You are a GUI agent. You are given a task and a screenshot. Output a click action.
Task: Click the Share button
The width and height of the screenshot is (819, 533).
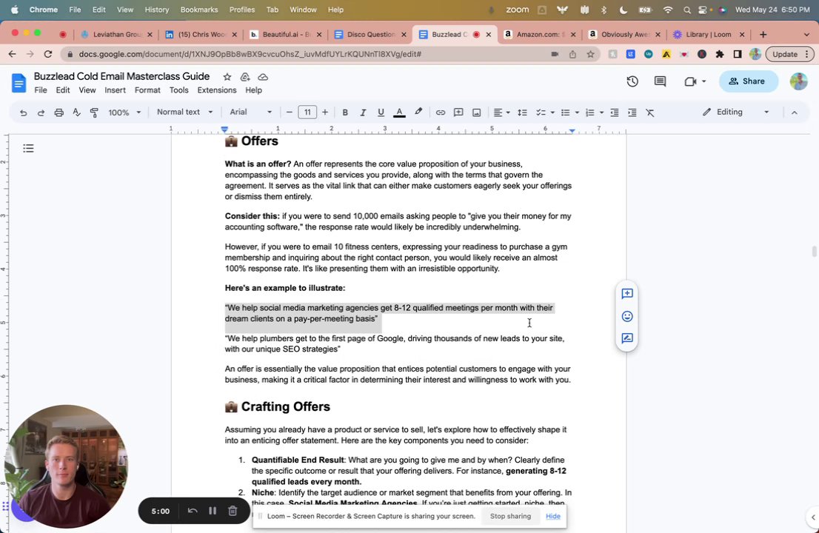pyautogui.click(x=748, y=81)
